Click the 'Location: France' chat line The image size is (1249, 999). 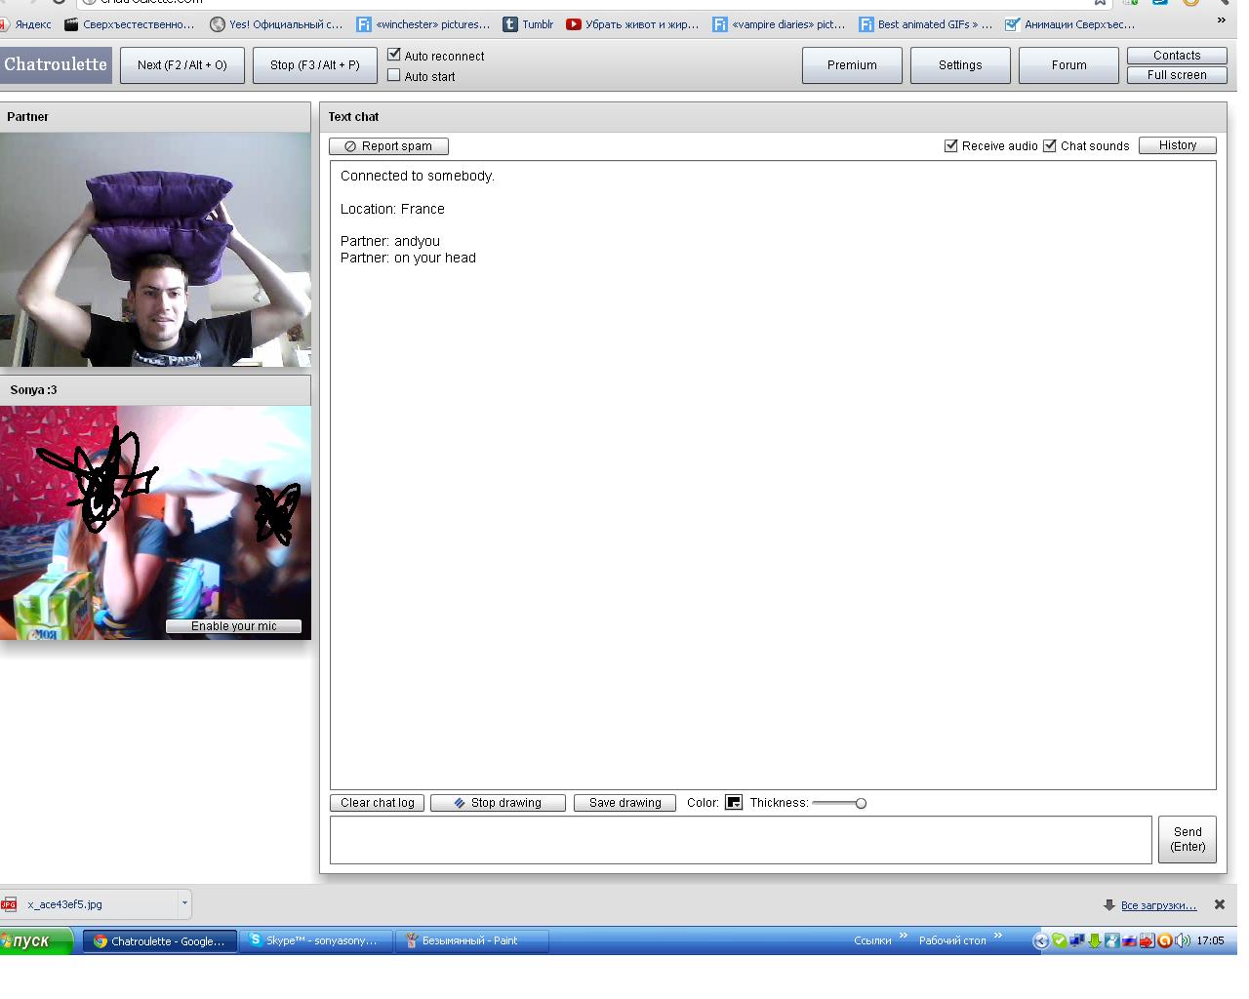[x=392, y=209]
